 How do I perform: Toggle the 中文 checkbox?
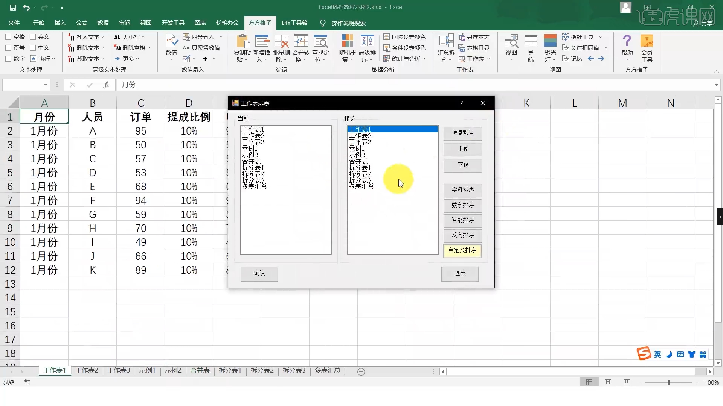33,48
